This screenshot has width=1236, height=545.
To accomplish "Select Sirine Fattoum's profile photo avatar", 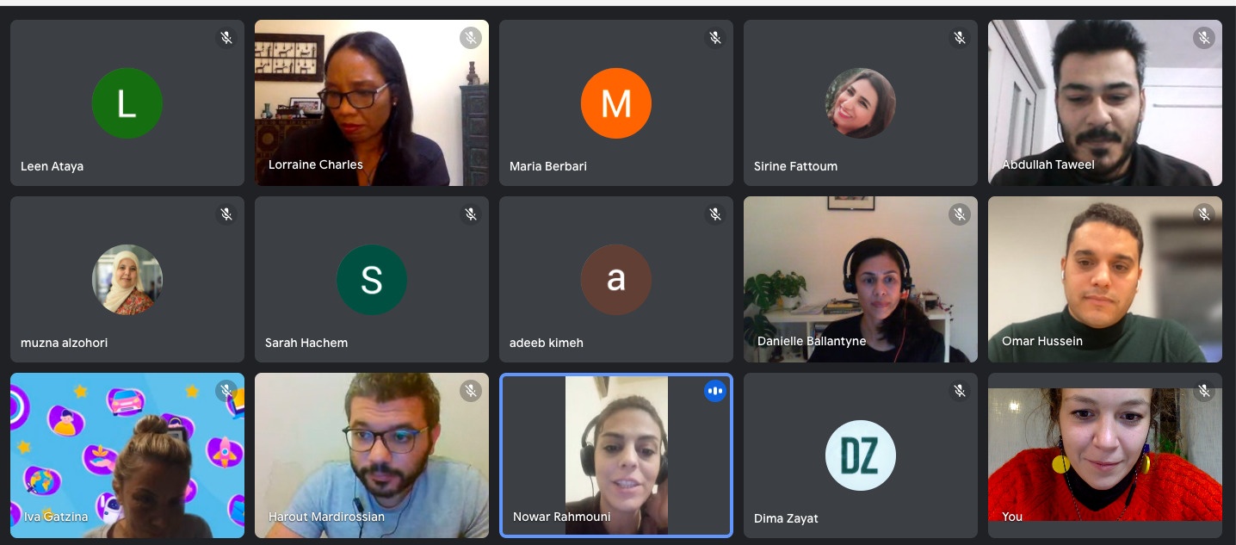I will (861, 103).
